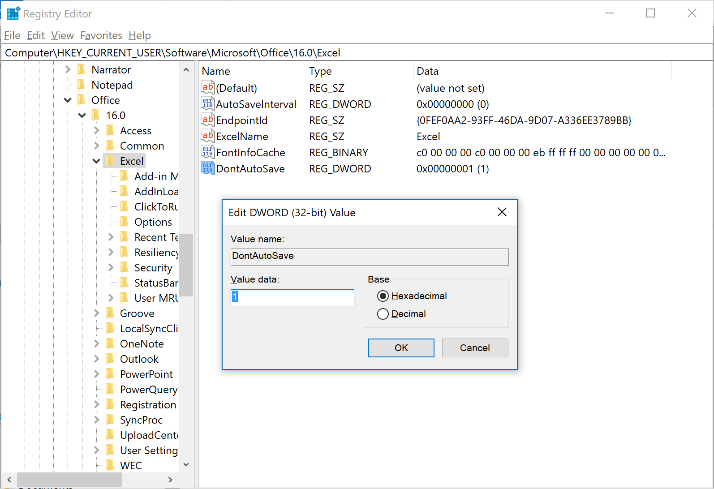Screen dimensions: 714x489
Task: Confirm the DWORD edit with OK
Action: [401, 348]
